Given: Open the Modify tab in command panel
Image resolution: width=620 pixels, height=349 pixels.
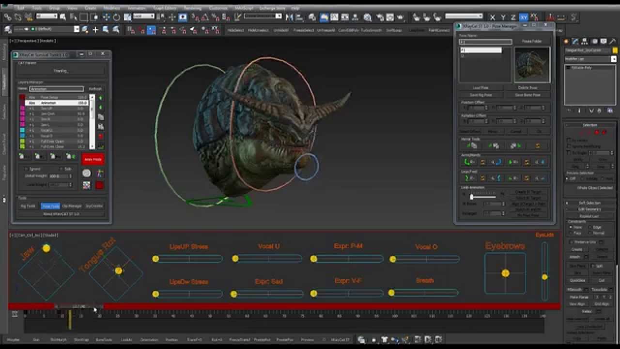Looking at the screenshot, I should (575, 42).
